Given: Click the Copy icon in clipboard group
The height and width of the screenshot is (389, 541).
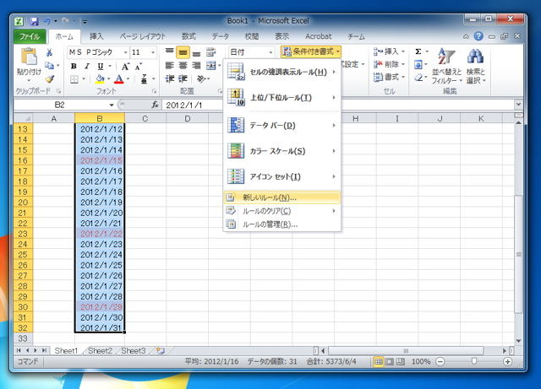Looking at the screenshot, I should coord(49,66).
